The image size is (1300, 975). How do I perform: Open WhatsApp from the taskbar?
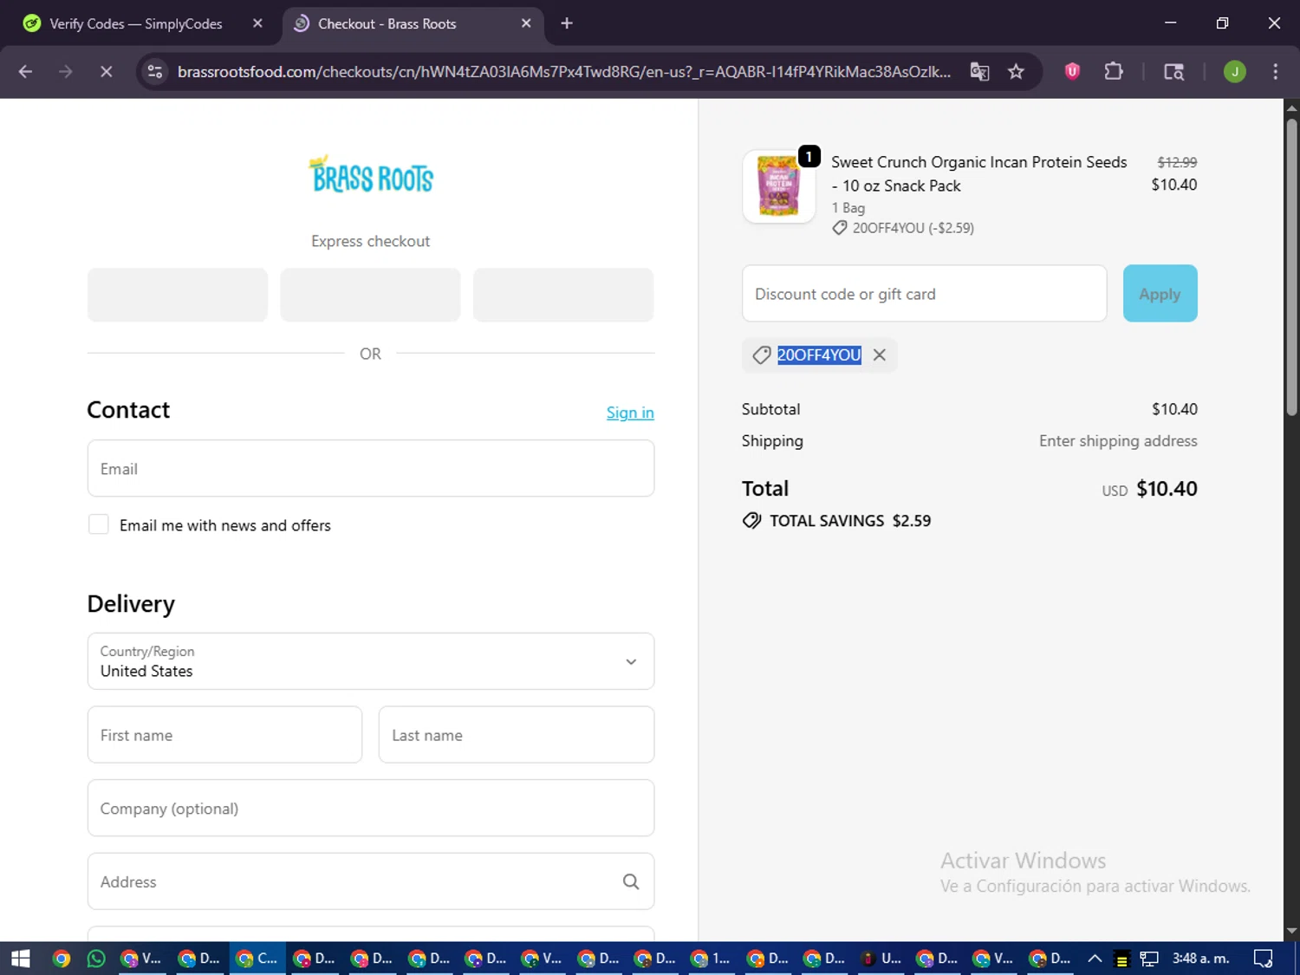coord(96,959)
